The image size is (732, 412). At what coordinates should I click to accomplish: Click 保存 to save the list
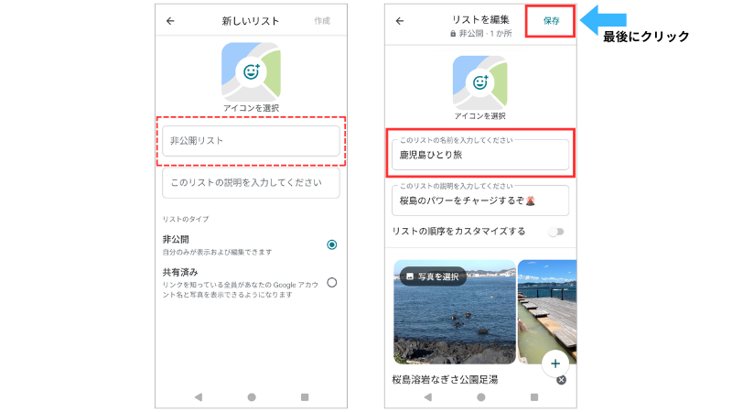(551, 20)
